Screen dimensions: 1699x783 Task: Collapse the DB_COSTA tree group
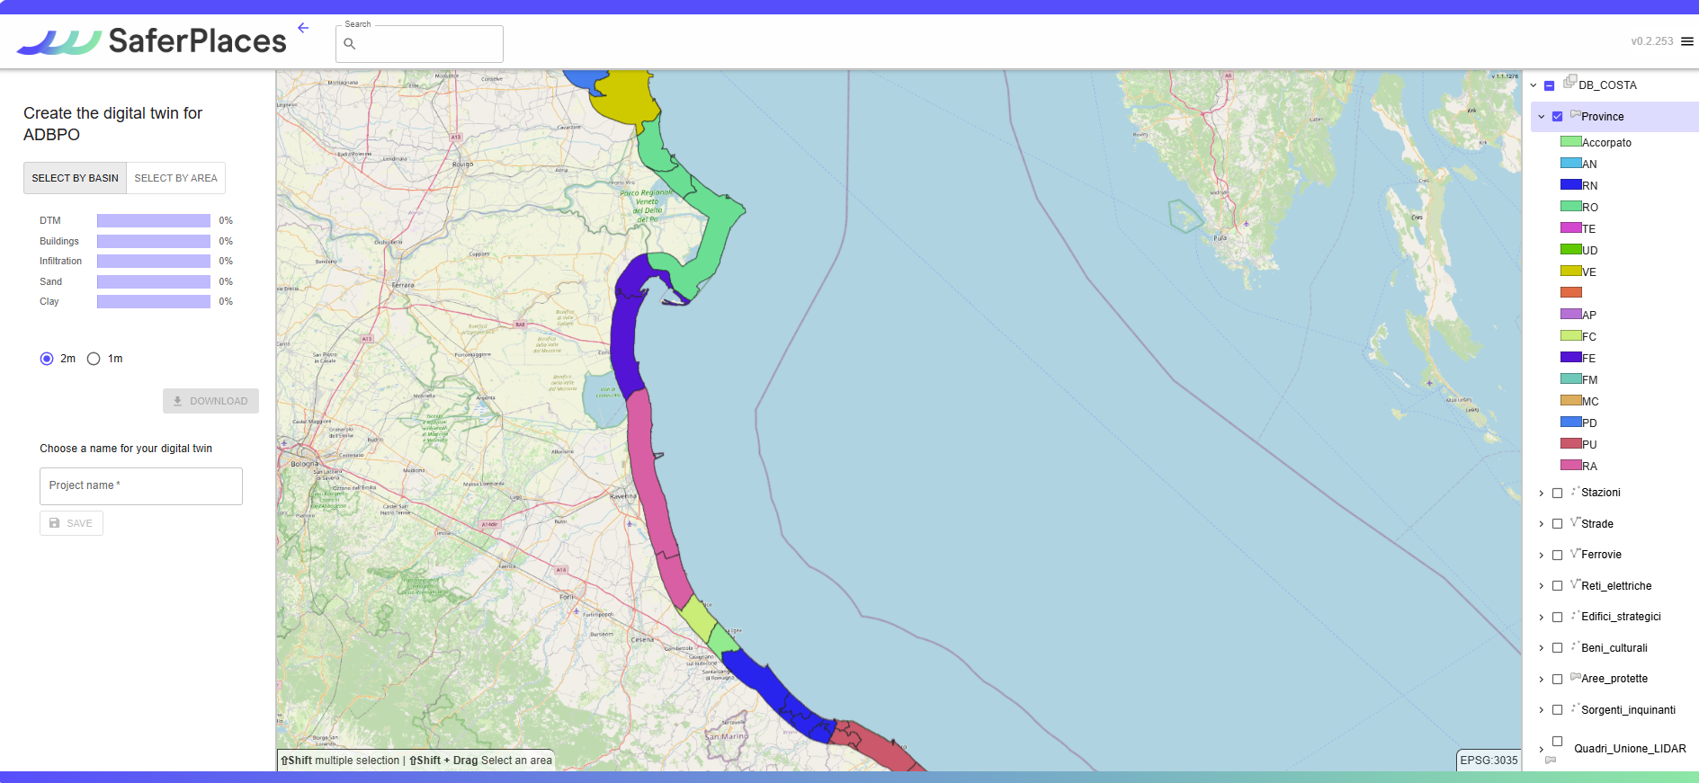coord(1534,85)
